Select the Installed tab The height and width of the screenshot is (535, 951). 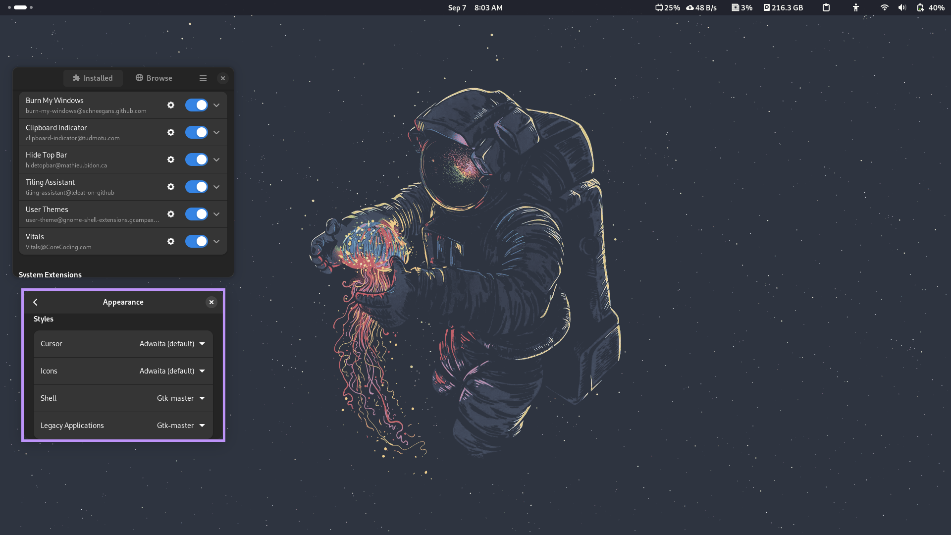[93, 78]
